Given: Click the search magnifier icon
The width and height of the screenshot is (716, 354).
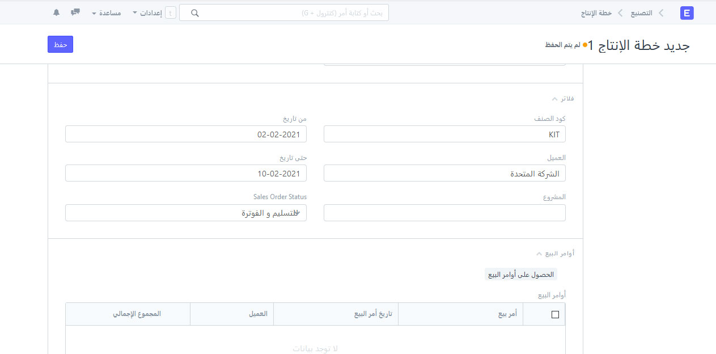Looking at the screenshot, I should [195, 13].
